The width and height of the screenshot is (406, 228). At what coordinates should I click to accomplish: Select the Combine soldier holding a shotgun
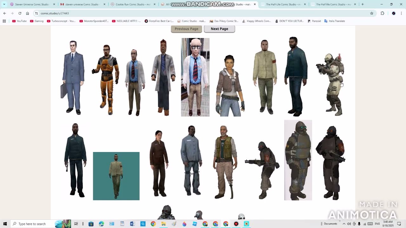(331, 163)
